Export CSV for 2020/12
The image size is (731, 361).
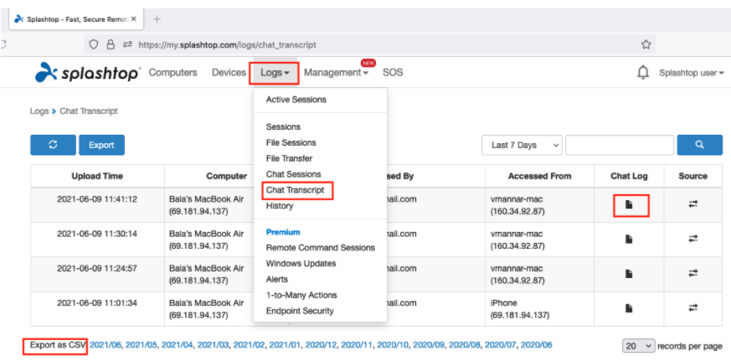(321, 346)
